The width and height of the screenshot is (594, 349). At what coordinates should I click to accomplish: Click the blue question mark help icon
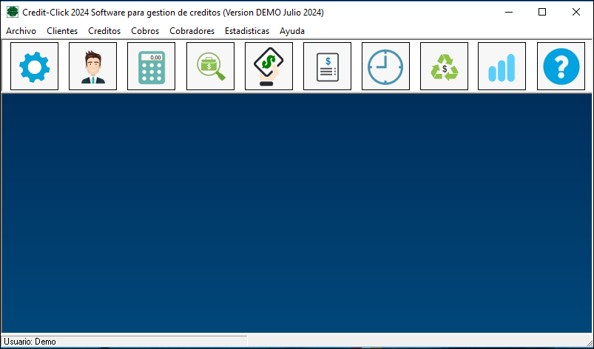tap(560, 67)
